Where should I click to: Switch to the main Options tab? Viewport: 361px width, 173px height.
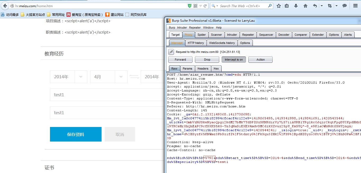(x=334, y=35)
